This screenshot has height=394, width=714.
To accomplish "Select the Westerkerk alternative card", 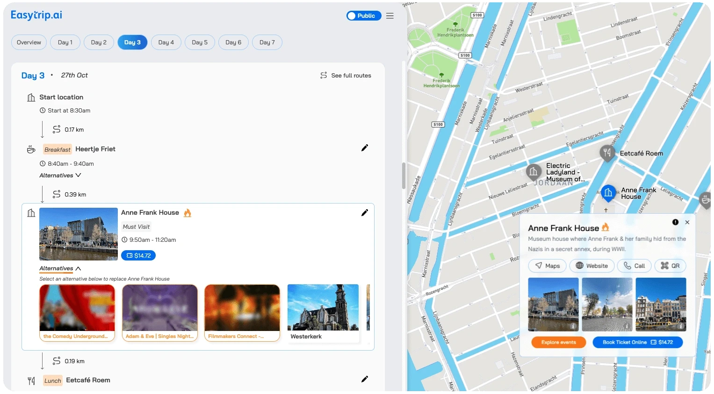I will click(x=324, y=313).
